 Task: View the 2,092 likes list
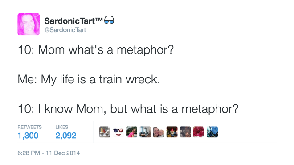[66, 136]
